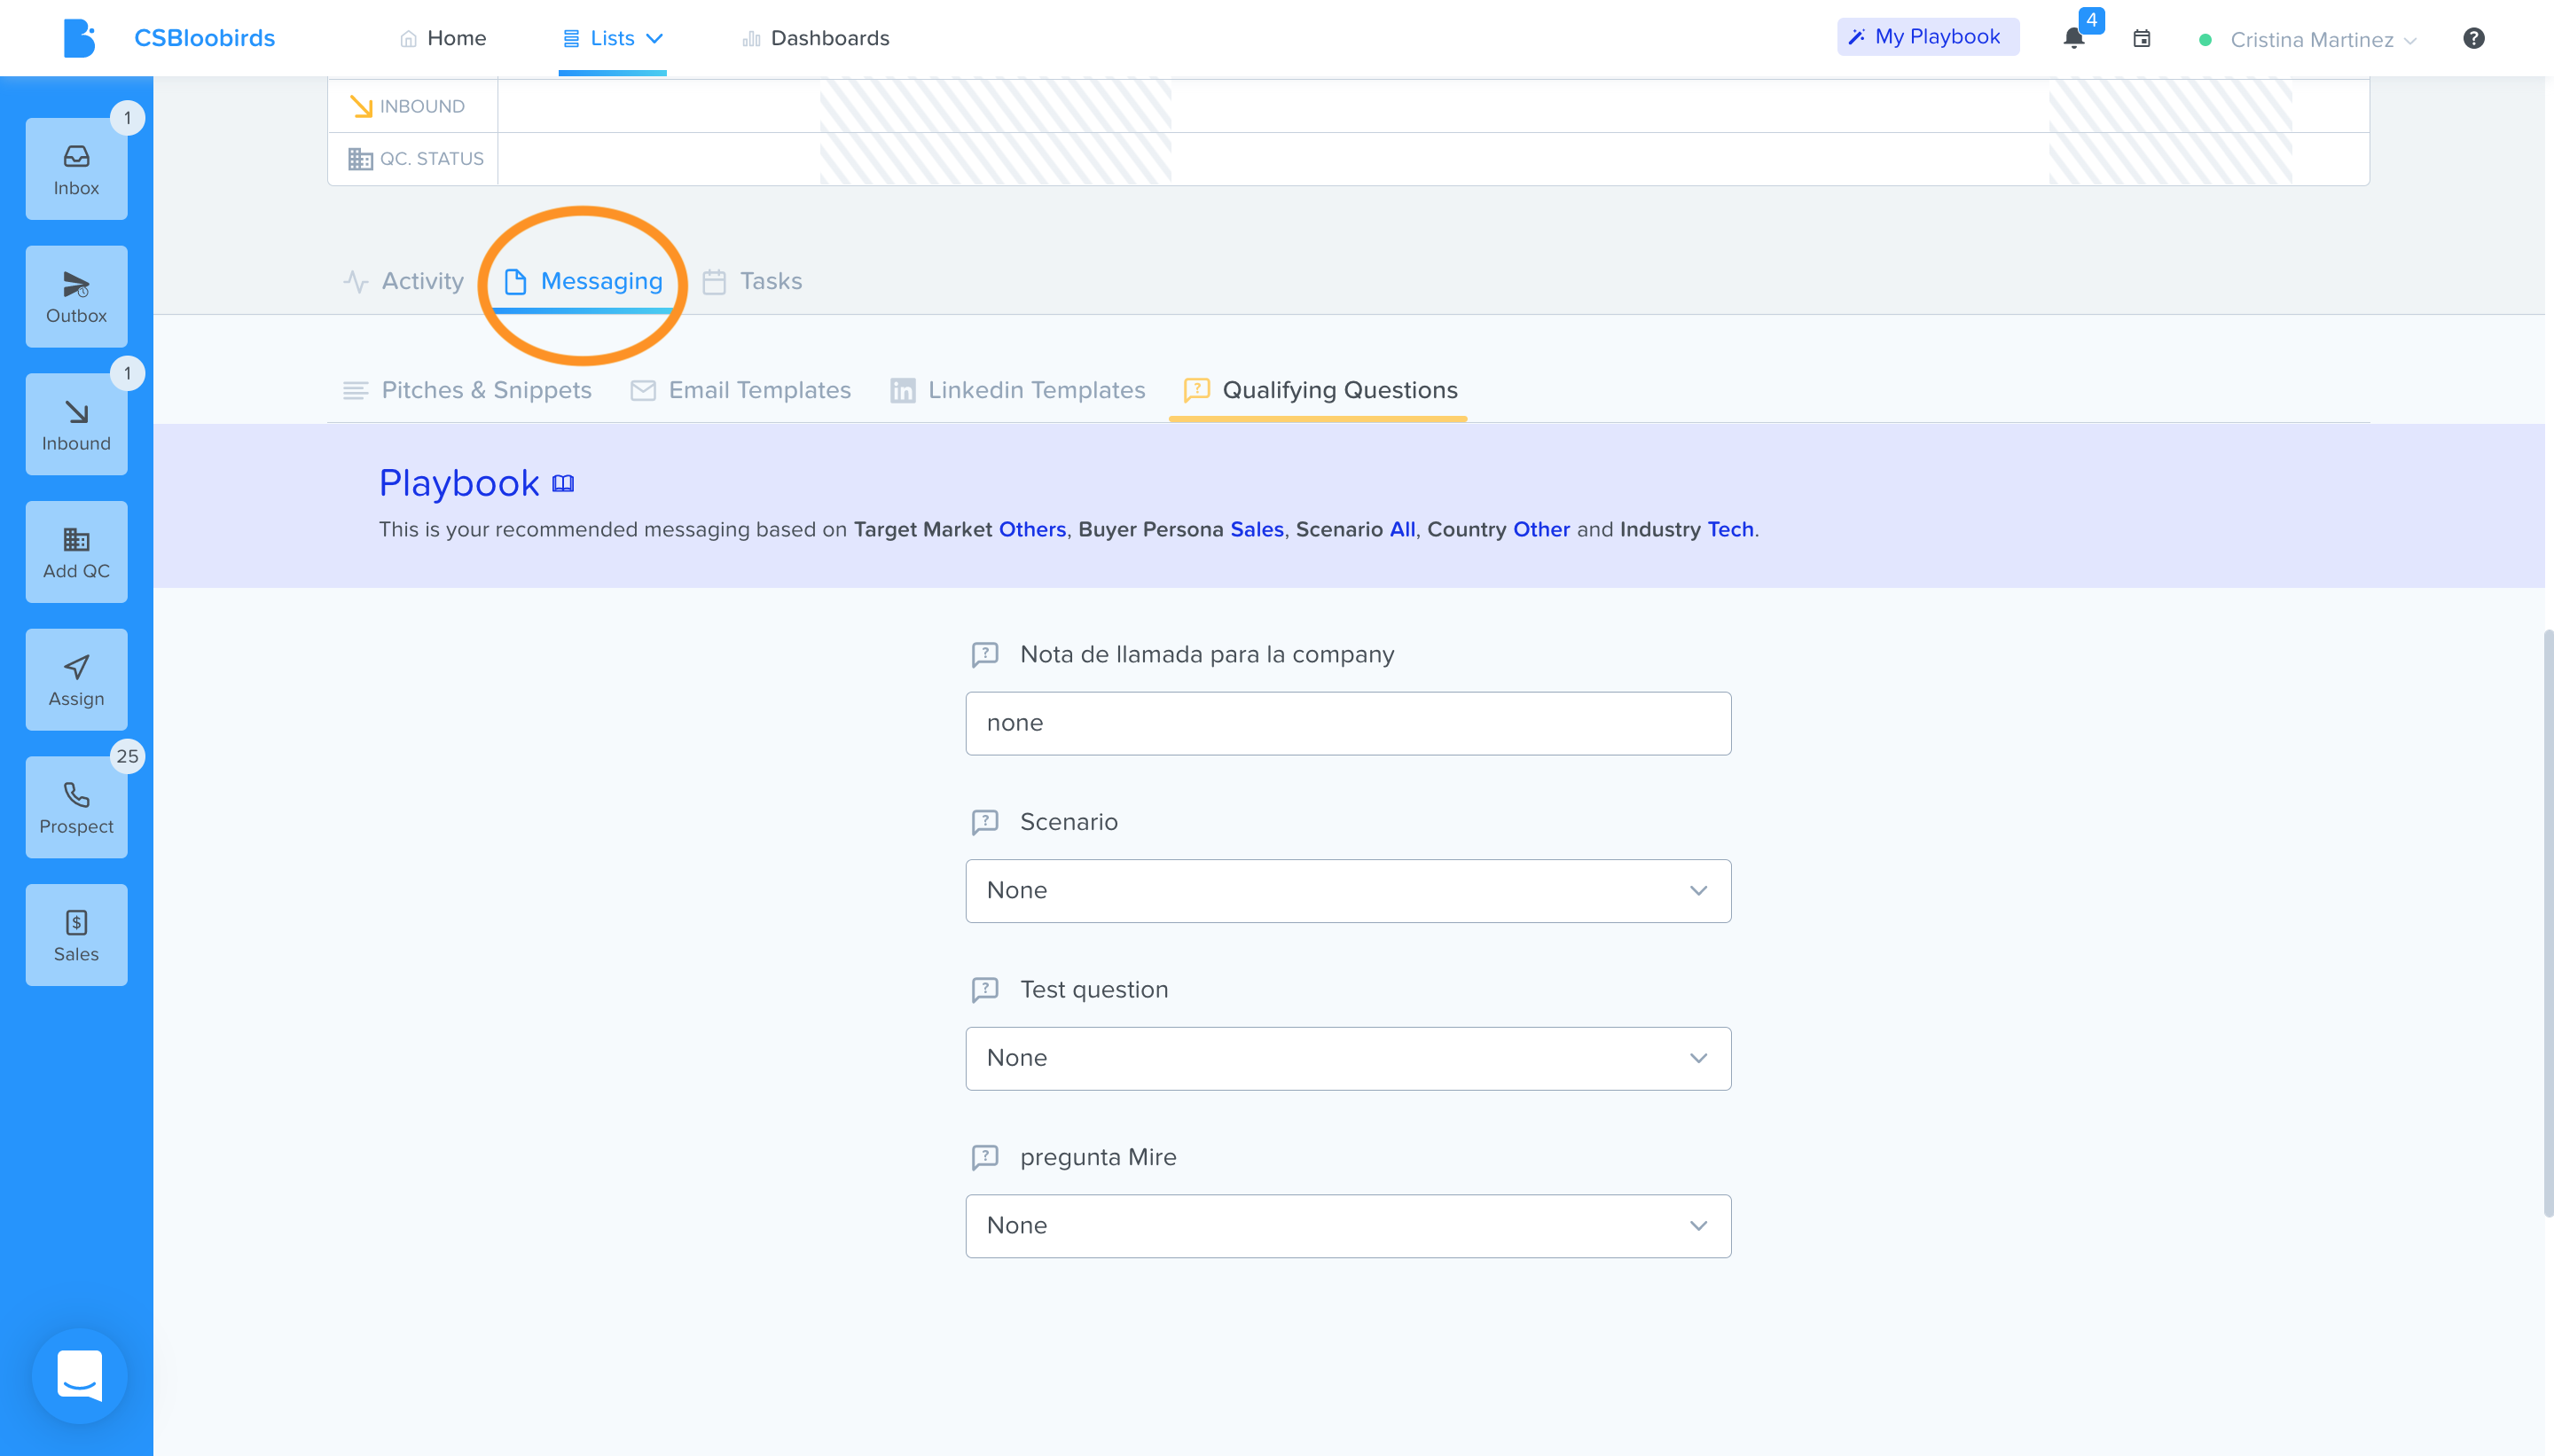Click the Bloobirds logo icon
The image size is (2554, 1456).
[79, 38]
